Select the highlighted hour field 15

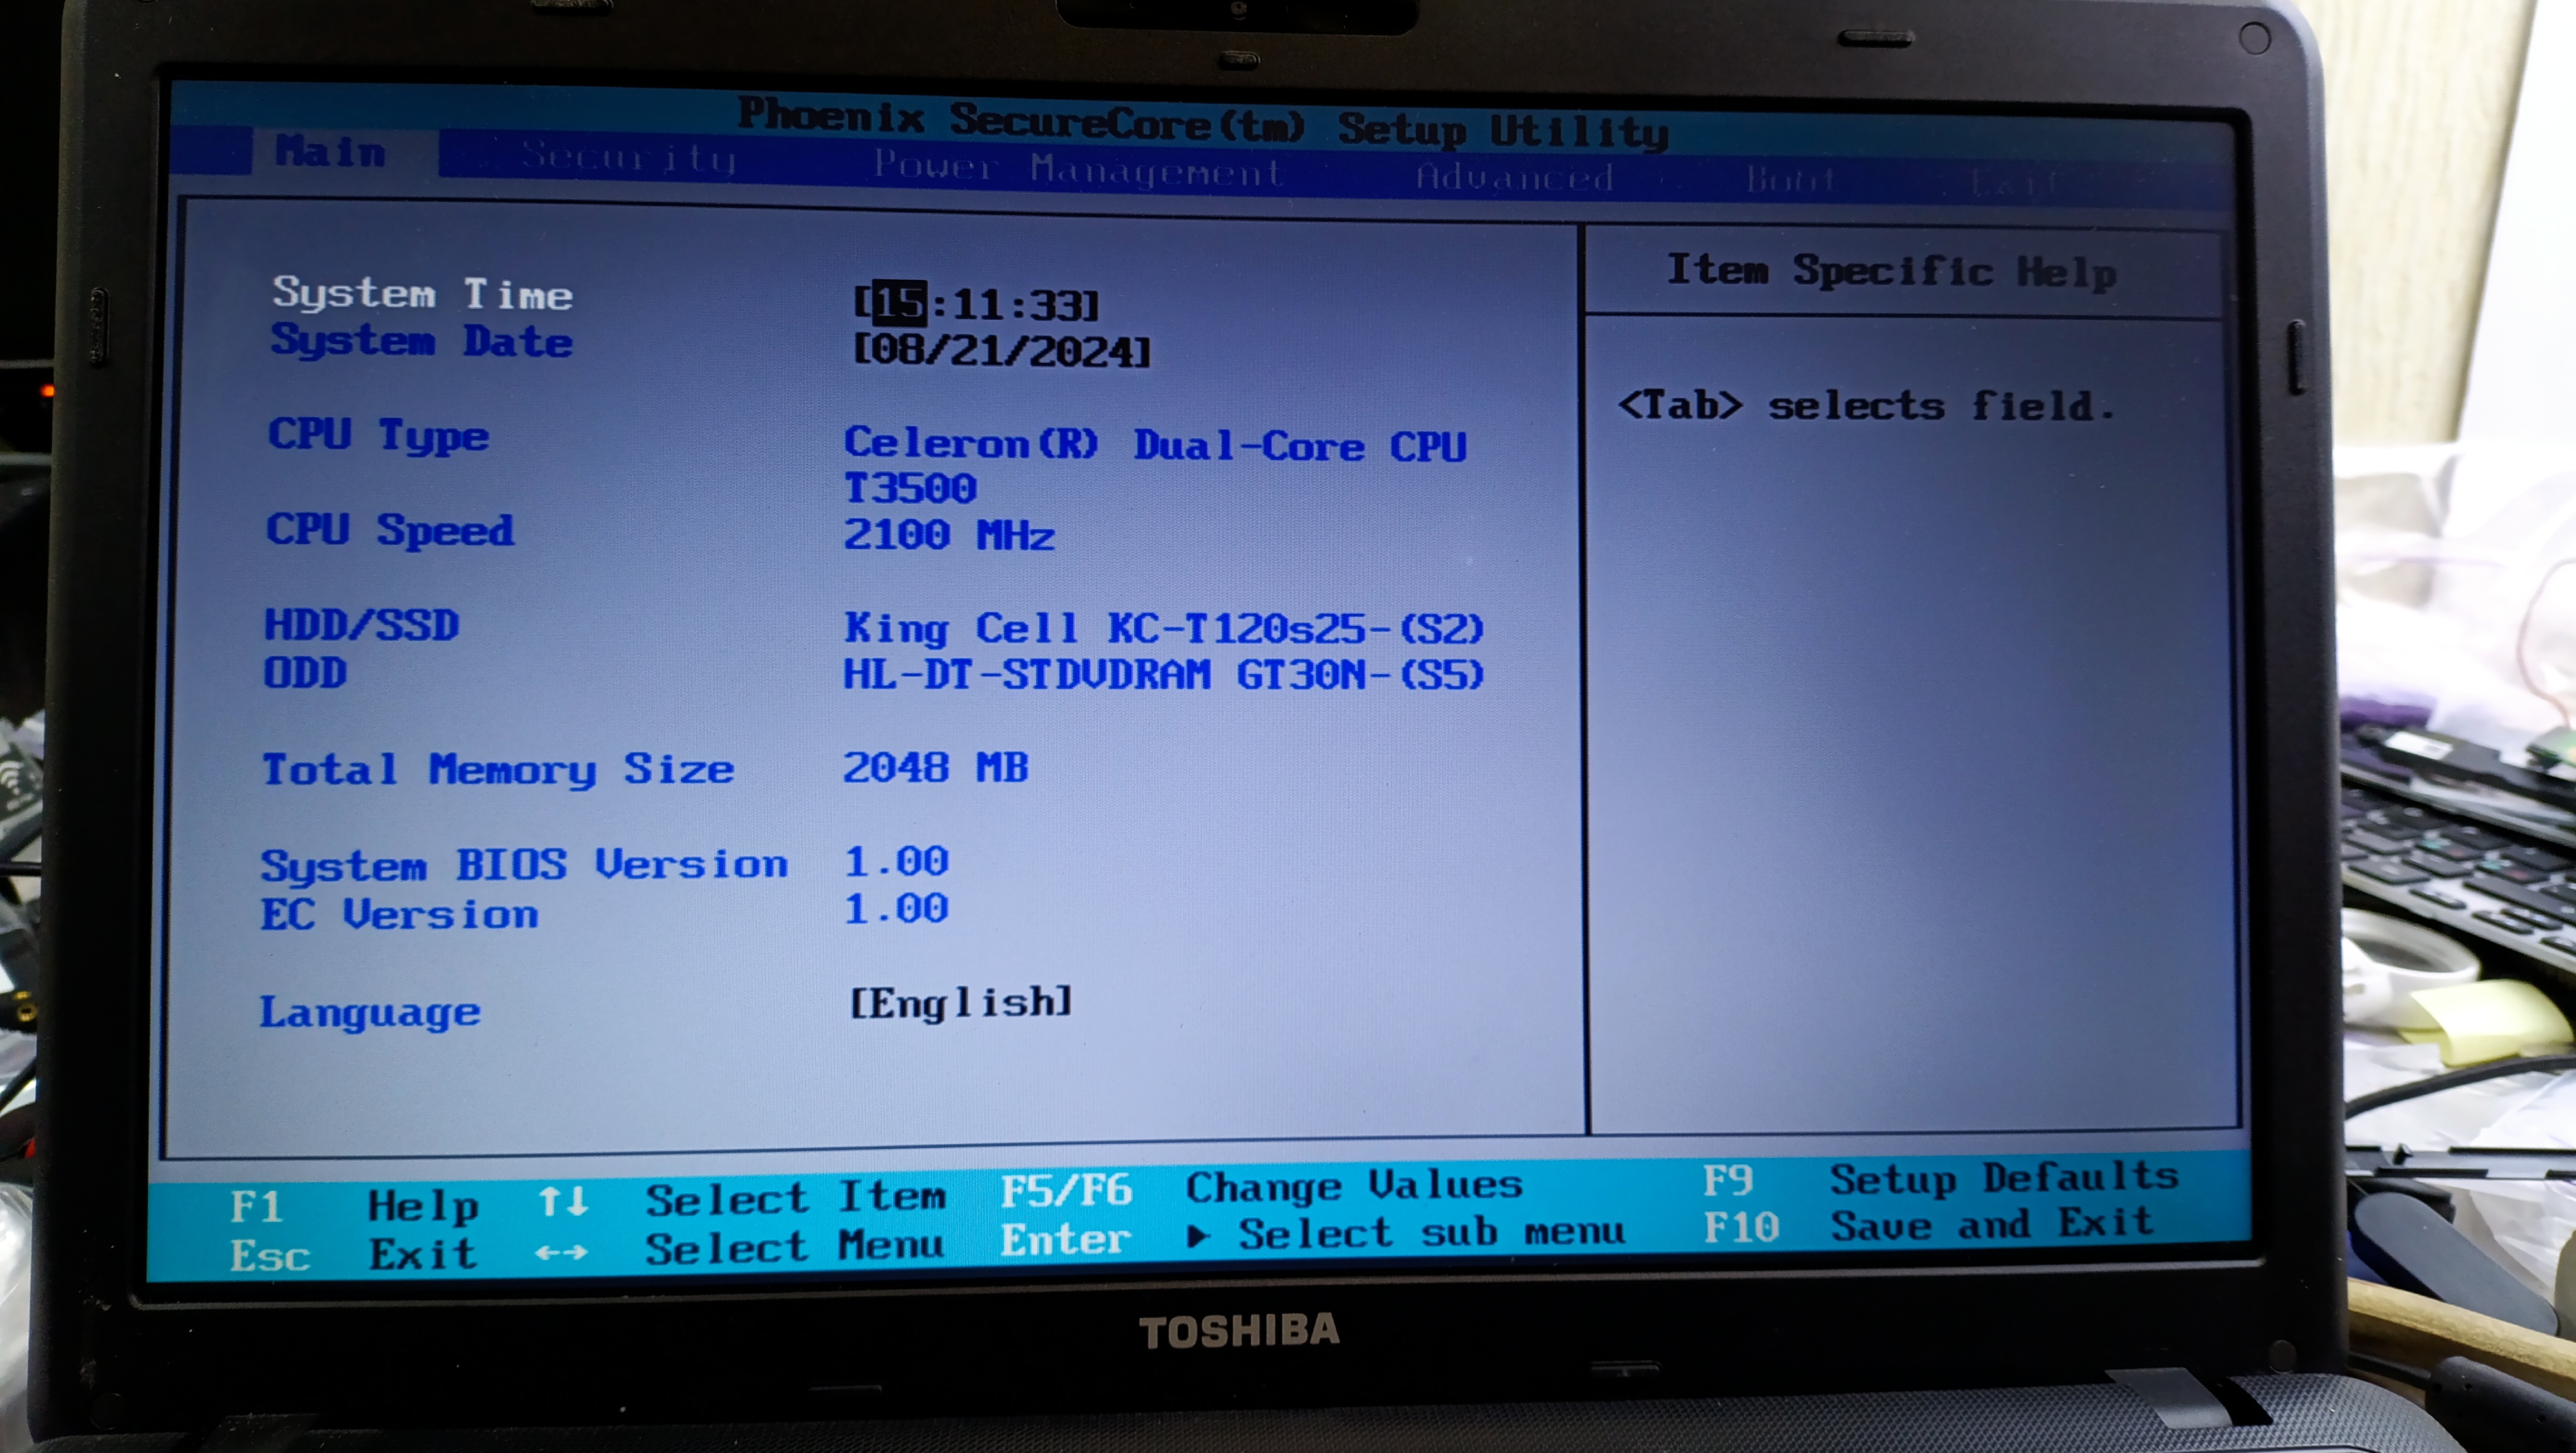(x=899, y=304)
